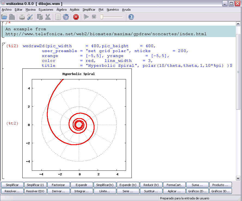Click the FormaCart. button

174,185
